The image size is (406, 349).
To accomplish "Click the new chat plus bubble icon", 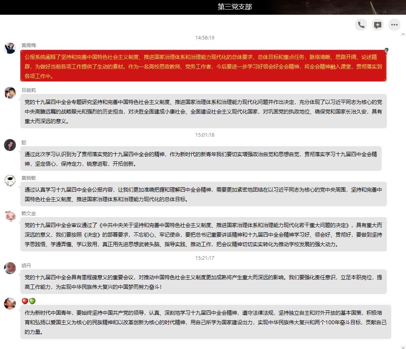I will (378, 25).
